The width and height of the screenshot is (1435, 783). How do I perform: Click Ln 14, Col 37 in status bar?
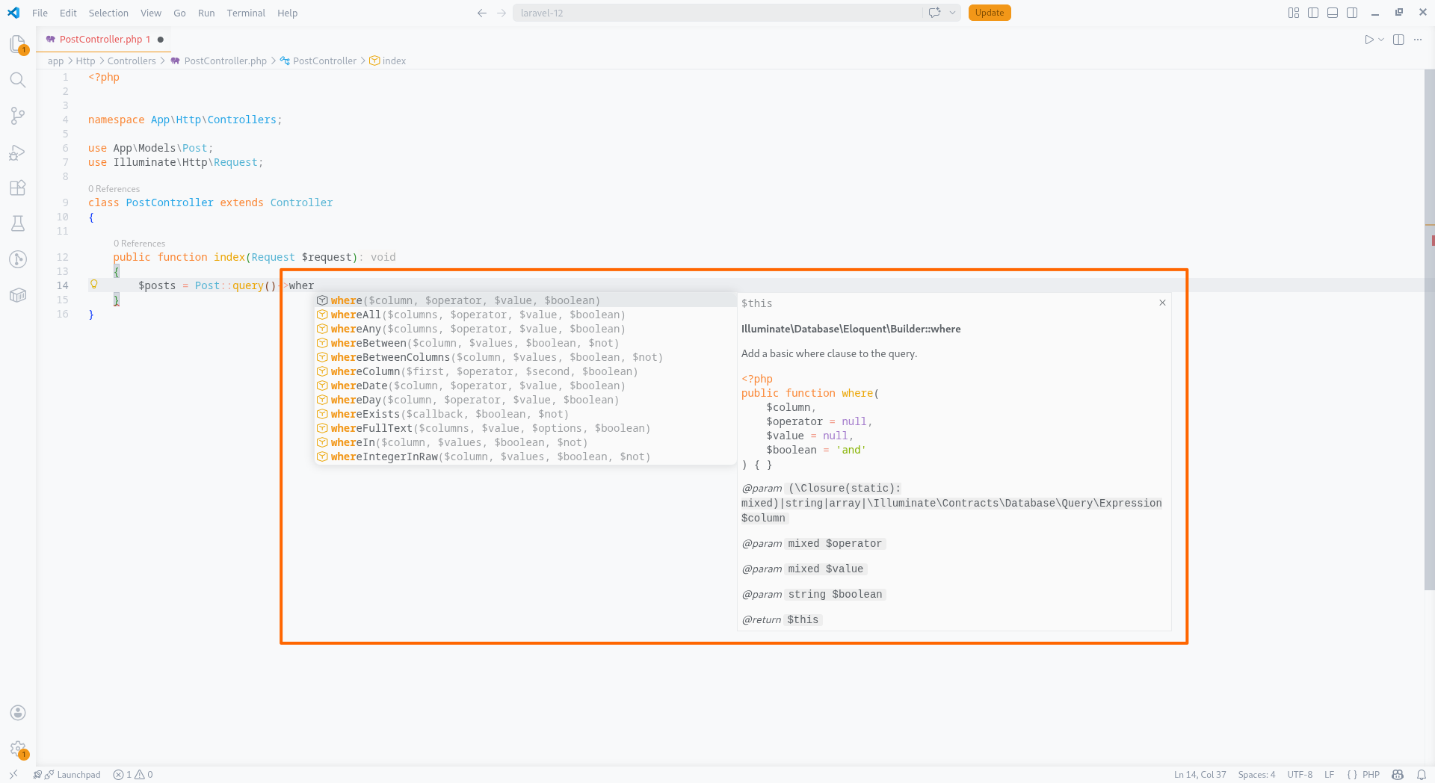pyautogui.click(x=1200, y=775)
